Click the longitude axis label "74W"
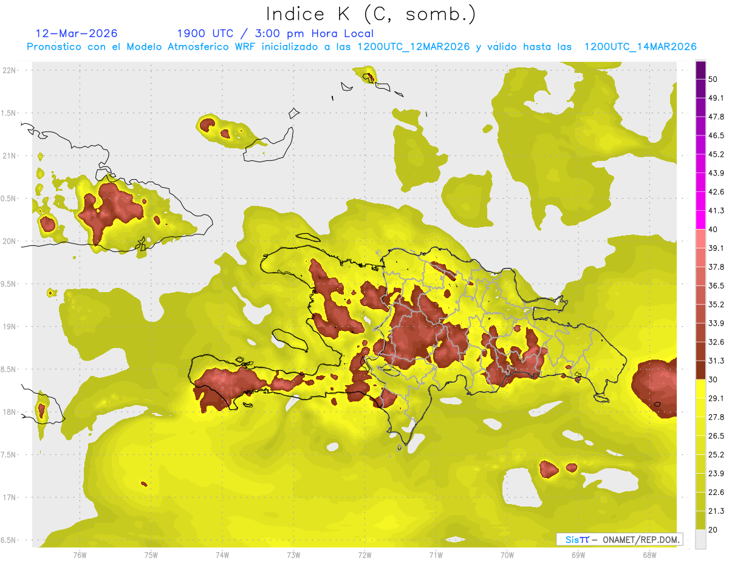Viewport: 729px width, 563px height. click(222, 554)
